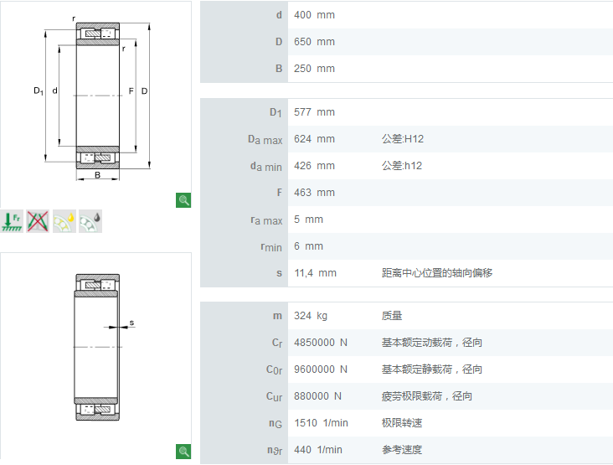Select the Cr value 4850000 N
Viewport: 613px width, 465px height.
[x=321, y=343]
